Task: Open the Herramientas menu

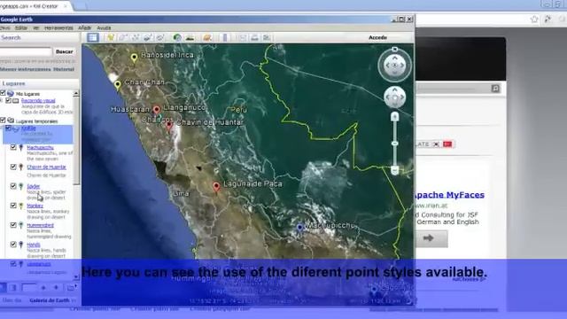Action: (58, 27)
